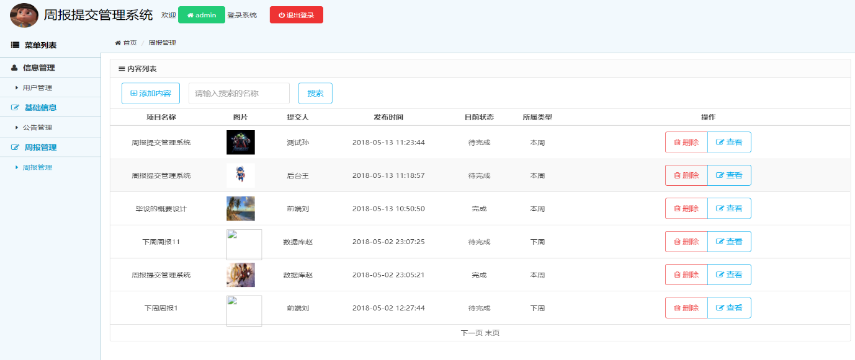Go to 首页 breadcrumb link

130,43
